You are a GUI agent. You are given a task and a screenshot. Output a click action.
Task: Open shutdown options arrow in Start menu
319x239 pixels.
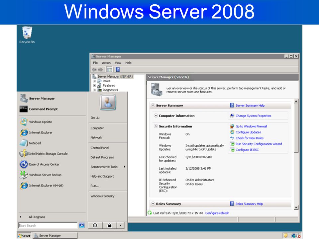120,225
